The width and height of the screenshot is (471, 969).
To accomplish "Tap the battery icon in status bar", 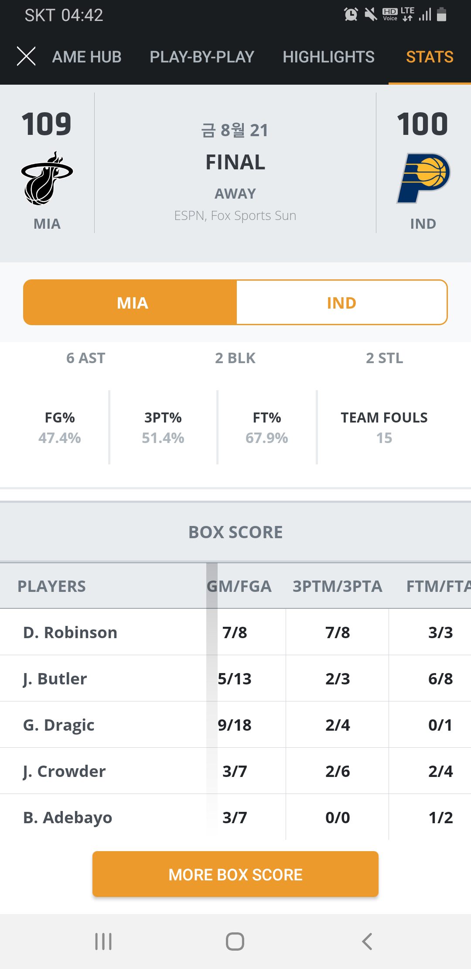I will [442, 15].
